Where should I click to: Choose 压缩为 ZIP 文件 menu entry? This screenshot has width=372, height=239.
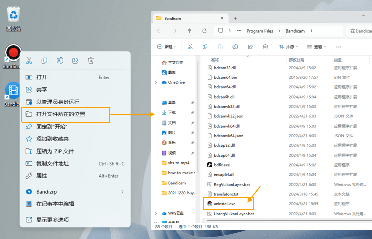point(75,151)
